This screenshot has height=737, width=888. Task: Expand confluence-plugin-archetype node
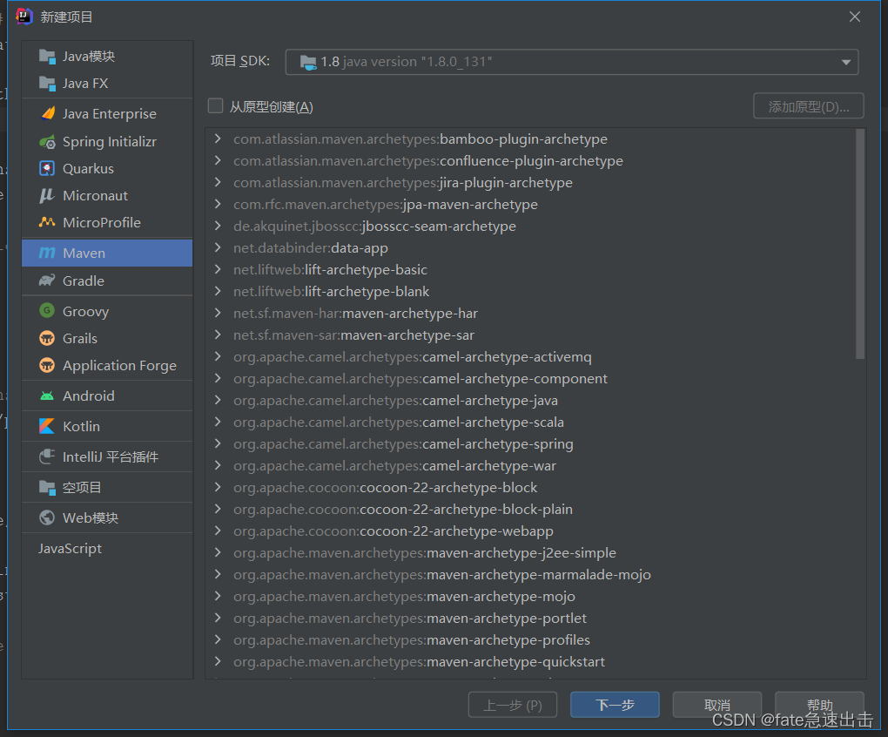[218, 160]
